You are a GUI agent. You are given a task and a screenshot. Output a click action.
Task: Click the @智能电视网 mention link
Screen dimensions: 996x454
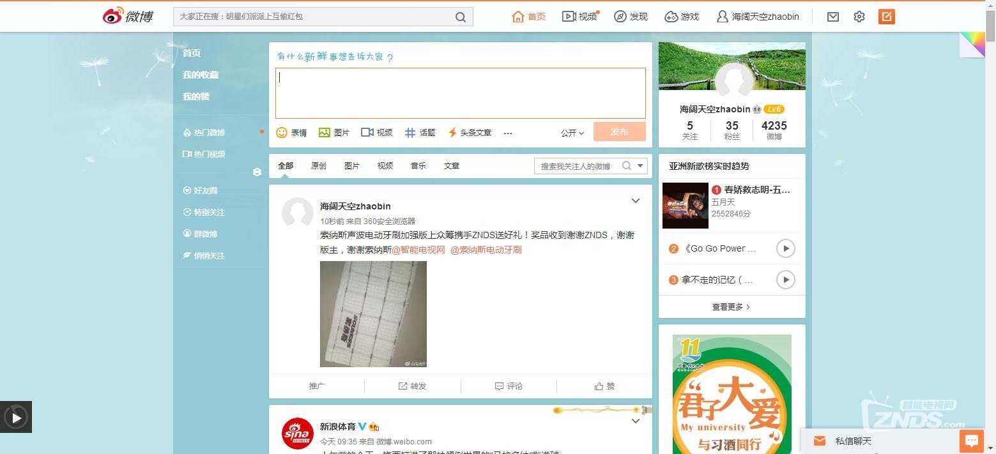[x=418, y=250]
